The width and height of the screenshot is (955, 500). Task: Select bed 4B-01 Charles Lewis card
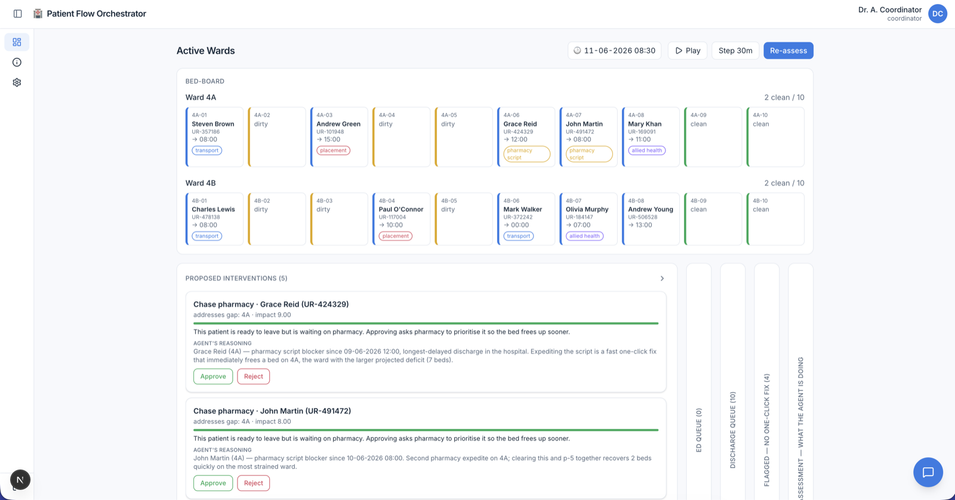(x=214, y=219)
